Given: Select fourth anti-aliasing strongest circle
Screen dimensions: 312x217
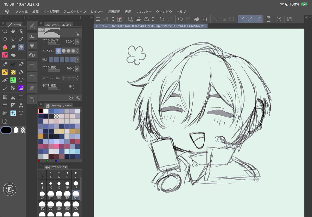Looking at the screenshot, I should click(73, 51).
